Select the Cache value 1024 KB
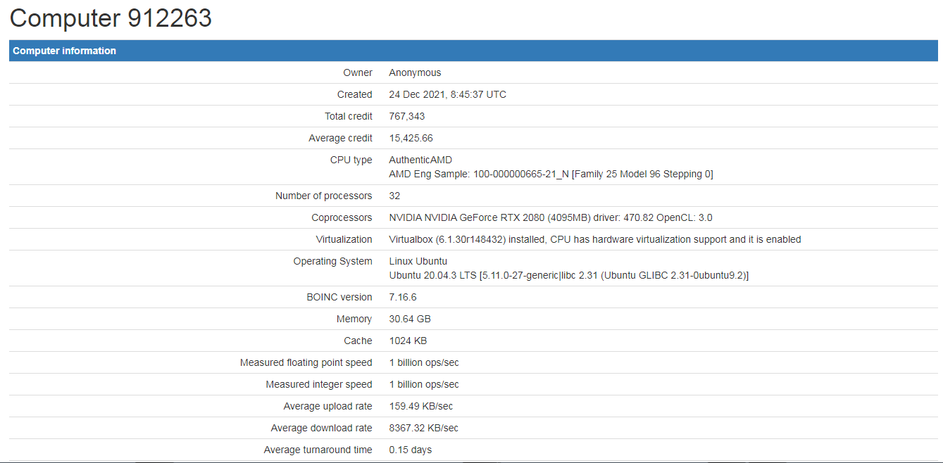This screenshot has height=463, width=943. pos(408,341)
